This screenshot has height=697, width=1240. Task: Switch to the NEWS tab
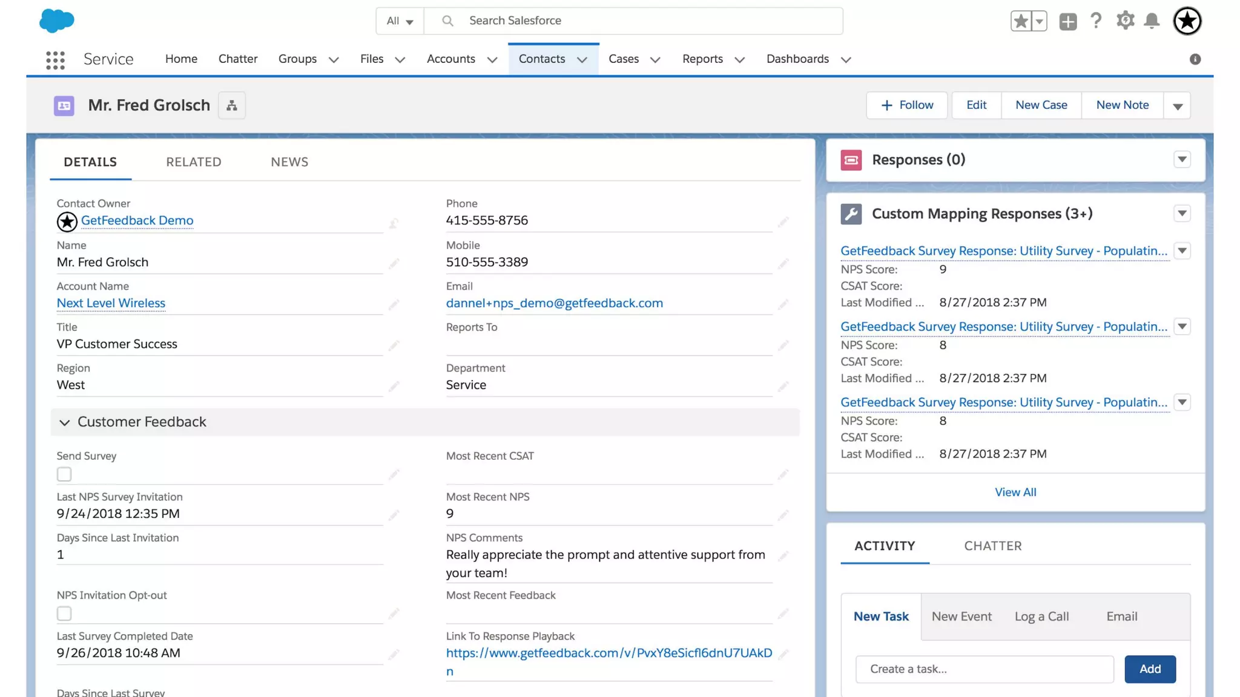[x=289, y=162]
